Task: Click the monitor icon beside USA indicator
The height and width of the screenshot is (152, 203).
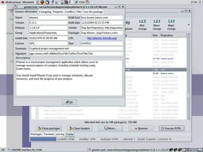Action: click(76, 2)
